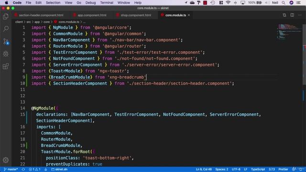Screen dimensions: 306x172
Task: Click the 'src' breadcrumb segment
Action: pos(29,22)
